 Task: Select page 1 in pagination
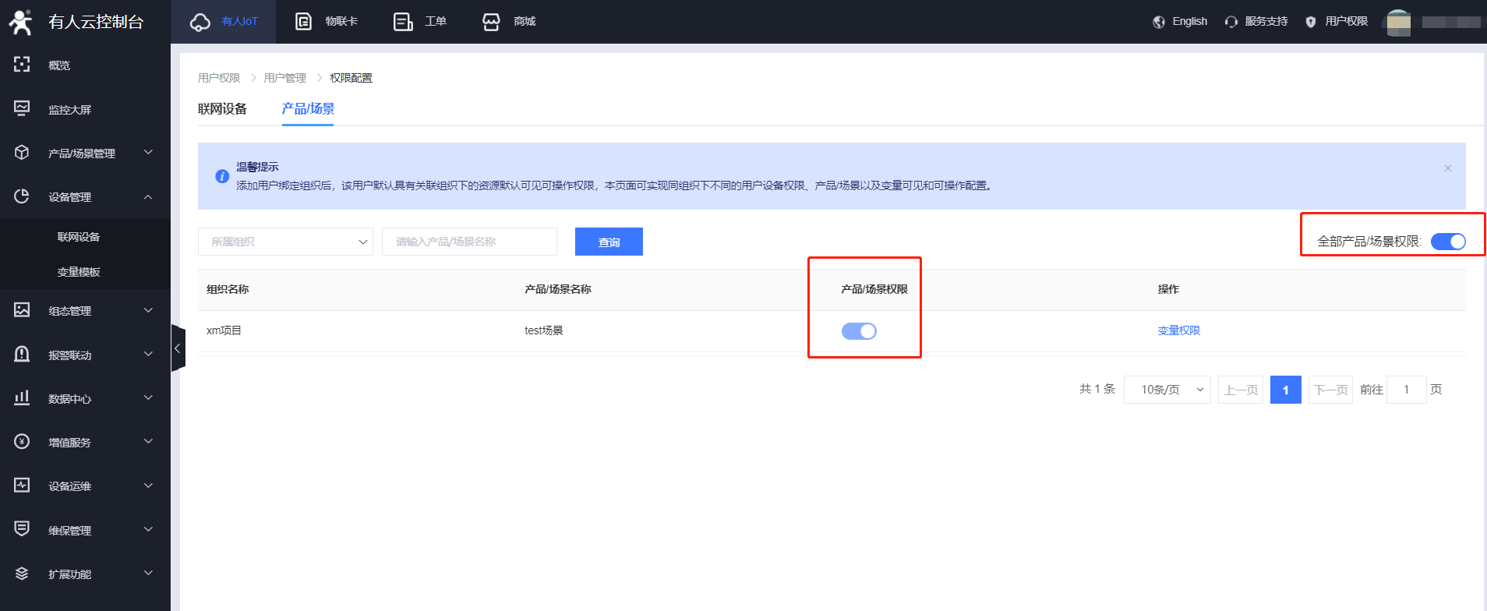point(1286,390)
